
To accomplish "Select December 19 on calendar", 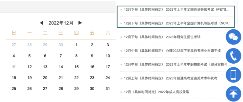I will coord(29,78).
